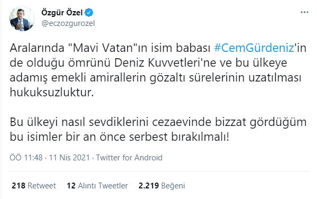The height and width of the screenshot is (199, 317).
Task: Click the Twitter for Android source link
Action: (129, 157)
